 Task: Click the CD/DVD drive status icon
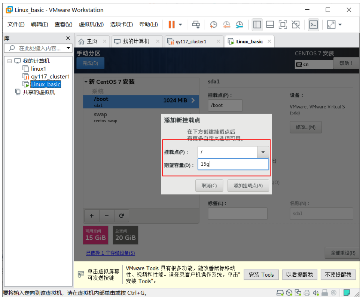click(289, 293)
